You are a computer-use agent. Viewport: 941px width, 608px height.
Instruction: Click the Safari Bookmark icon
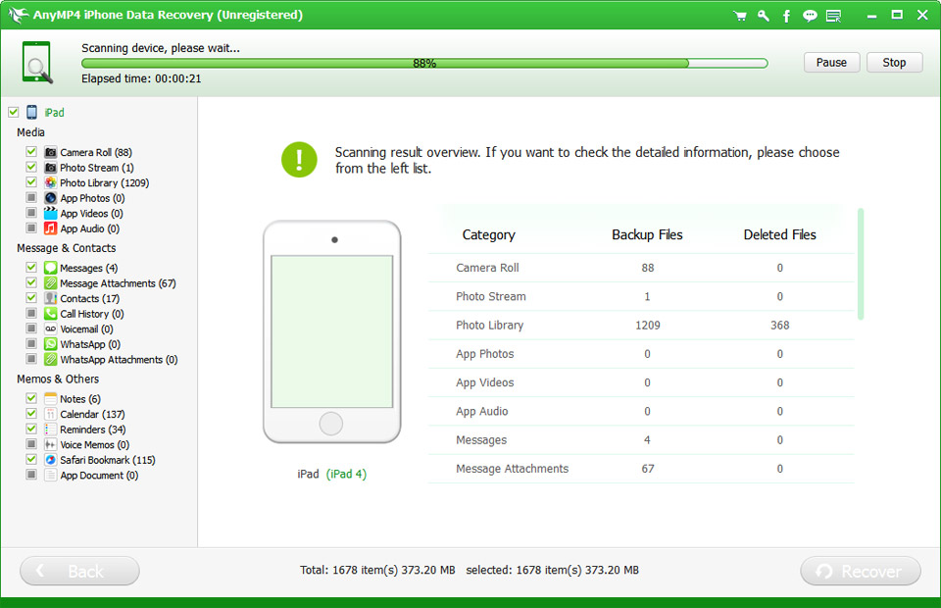[x=51, y=460]
